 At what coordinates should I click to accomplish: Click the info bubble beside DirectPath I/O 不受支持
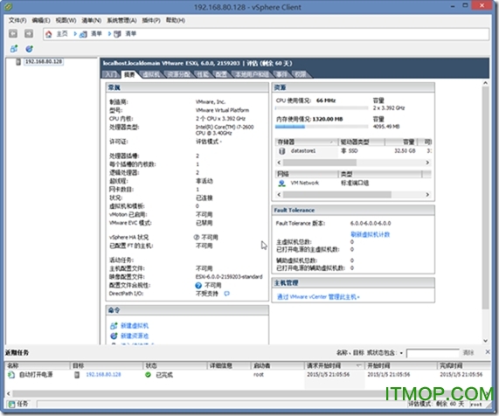[x=226, y=294]
